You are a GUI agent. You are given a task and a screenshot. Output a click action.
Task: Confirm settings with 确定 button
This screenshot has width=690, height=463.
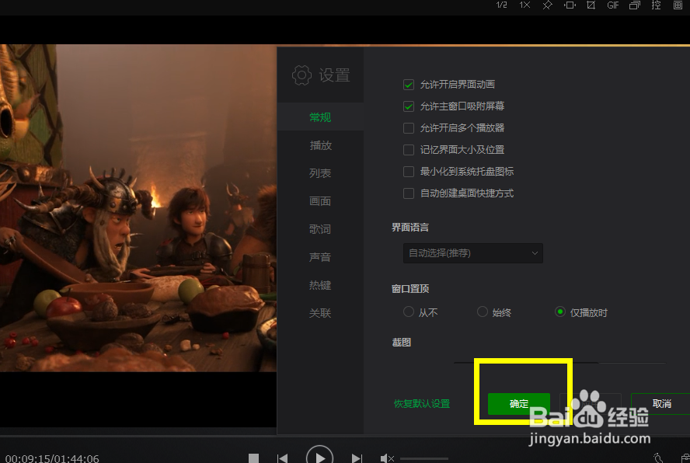519,404
